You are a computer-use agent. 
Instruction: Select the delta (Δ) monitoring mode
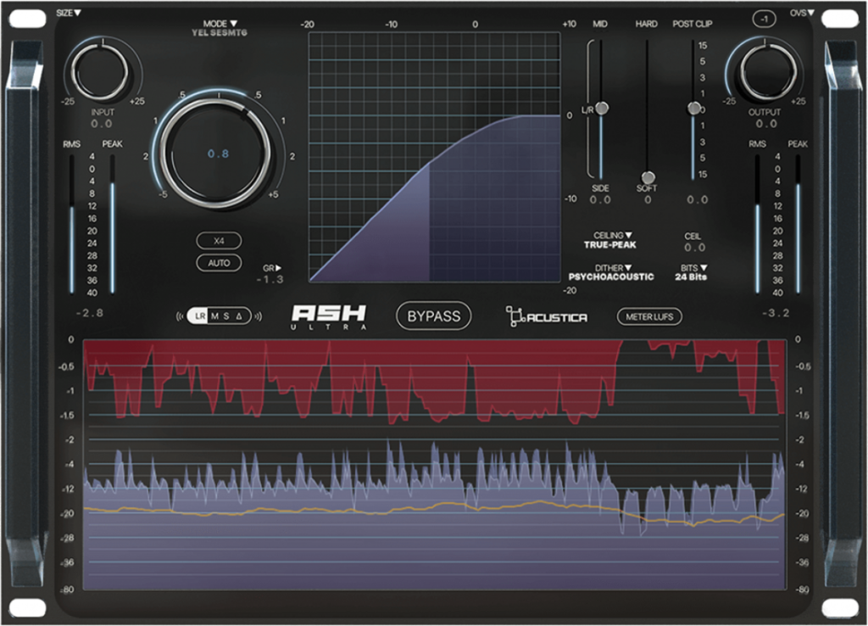(x=239, y=316)
